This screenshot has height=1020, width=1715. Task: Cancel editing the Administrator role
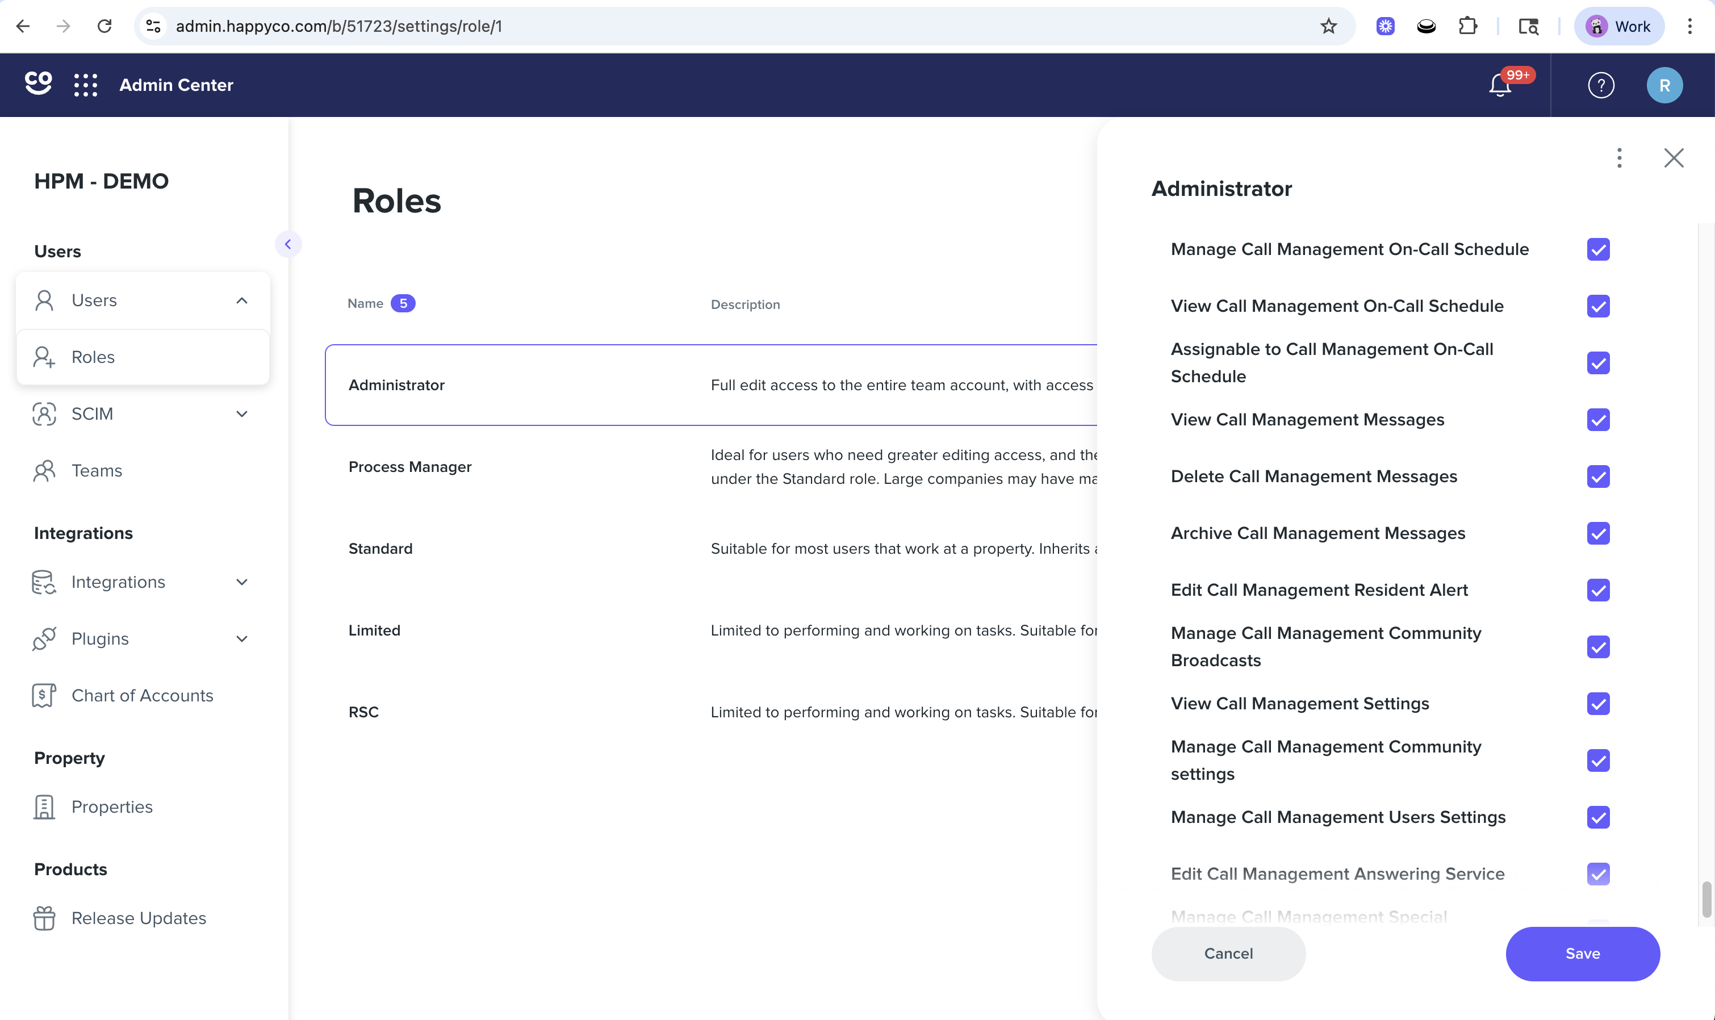tap(1228, 954)
